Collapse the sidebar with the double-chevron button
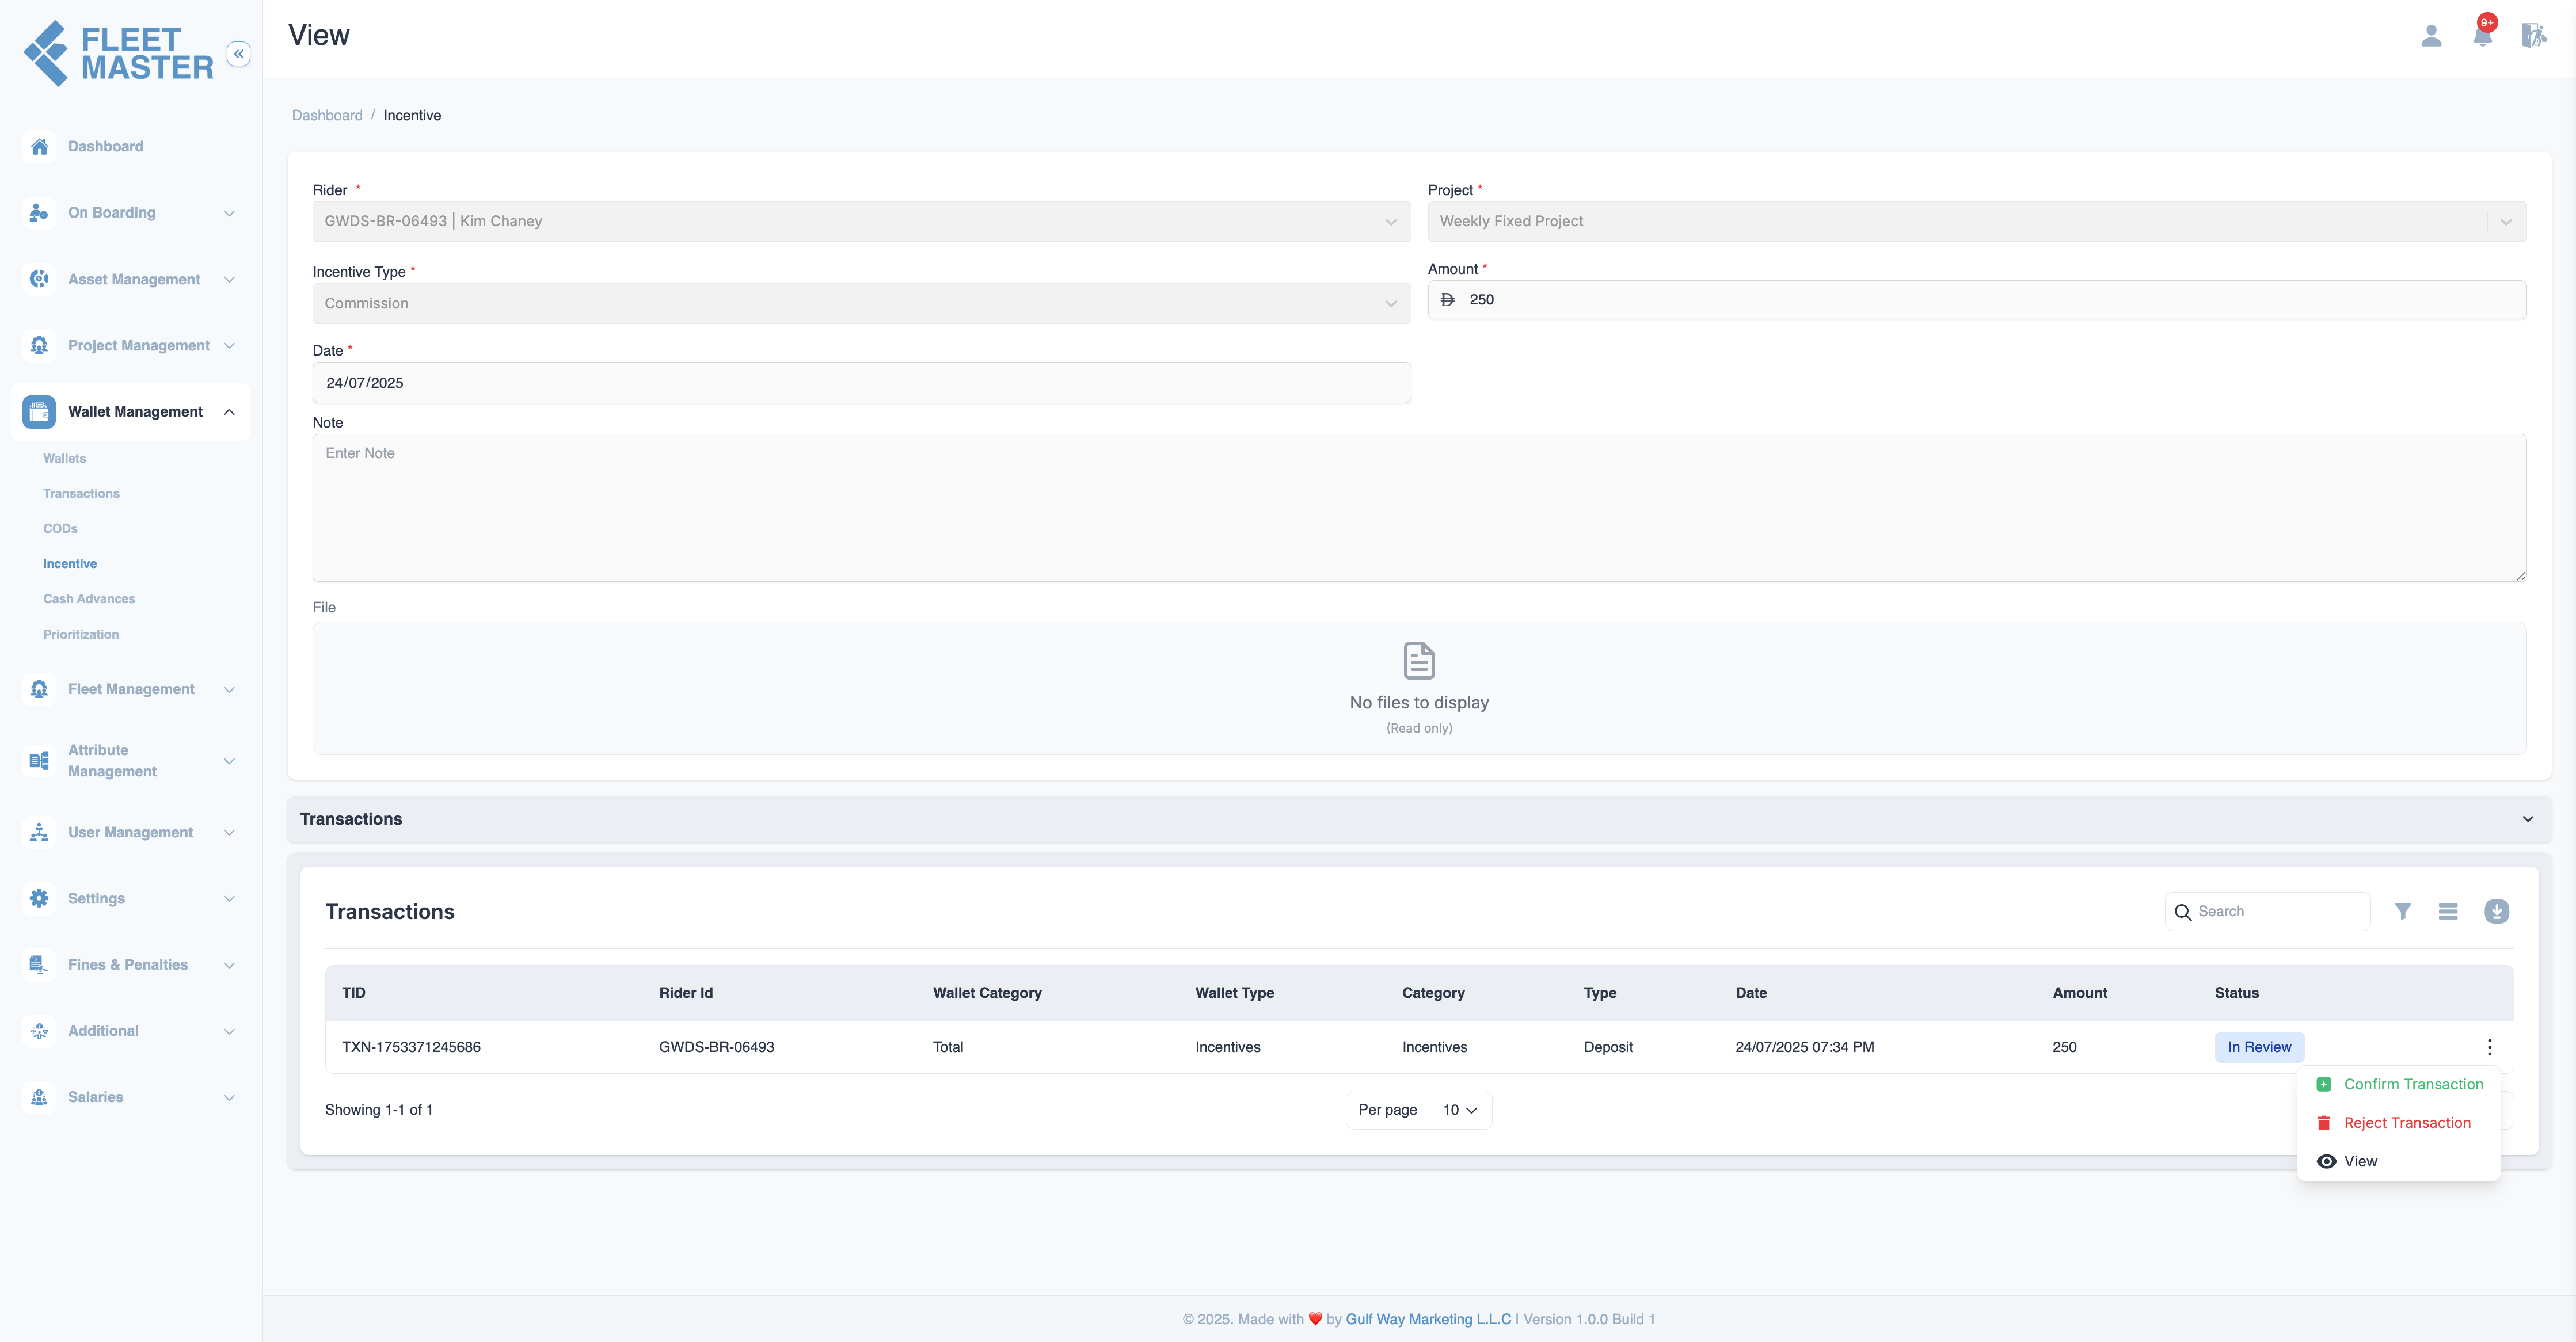Viewport: 2576px width, 1342px height. [238, 54]
